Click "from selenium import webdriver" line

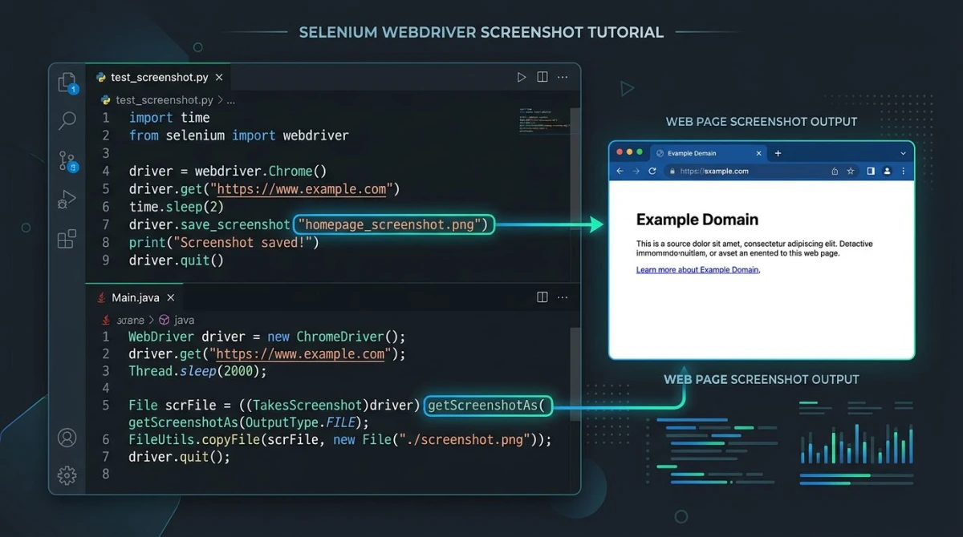[x=239, y=135]
